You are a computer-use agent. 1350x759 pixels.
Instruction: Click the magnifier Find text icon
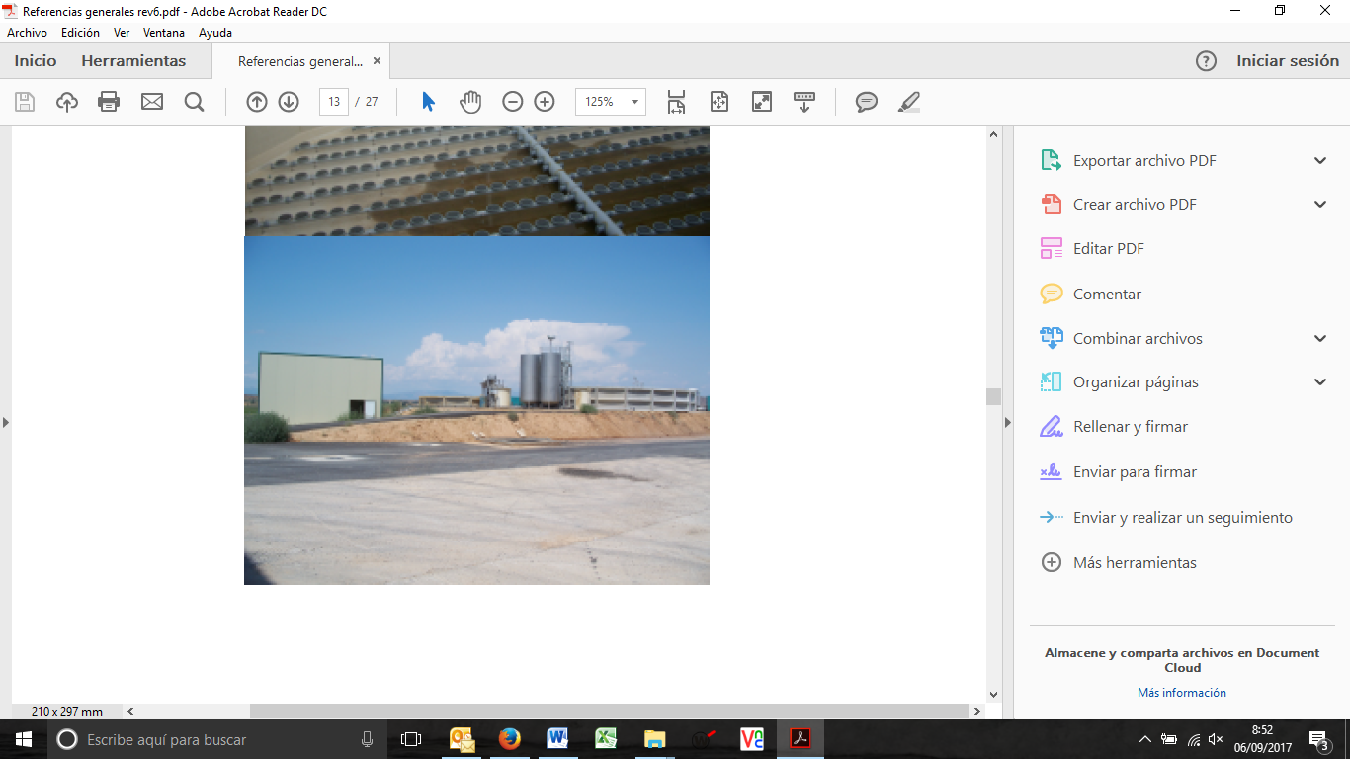194,102
